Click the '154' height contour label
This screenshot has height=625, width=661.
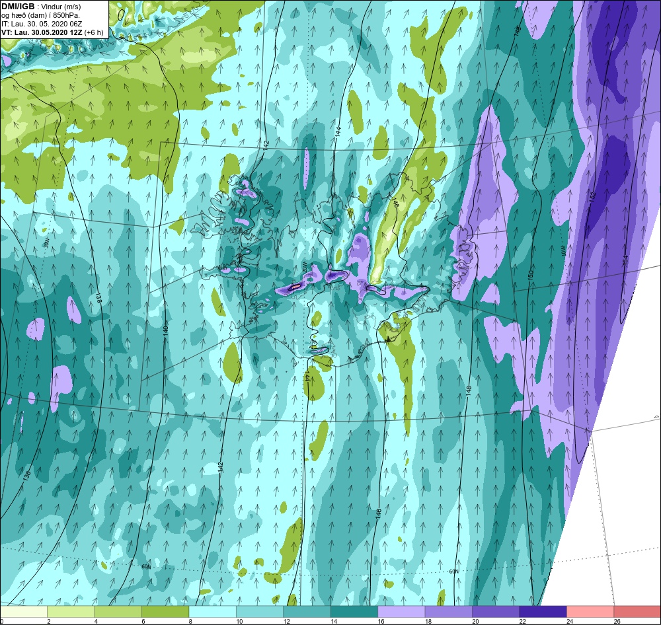[x=625, y=261]
